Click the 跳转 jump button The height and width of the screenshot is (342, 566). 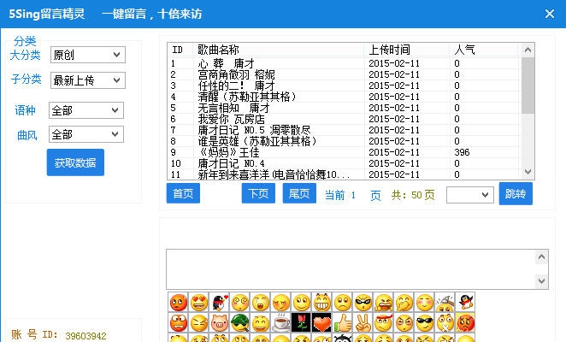516,194
